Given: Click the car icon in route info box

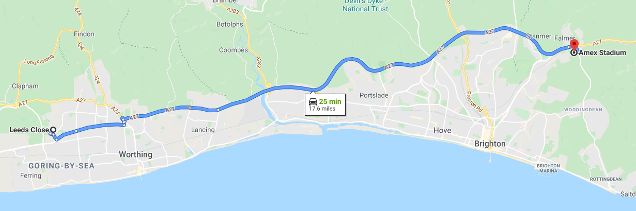Looking at the screenshot, I should [313, 101].
